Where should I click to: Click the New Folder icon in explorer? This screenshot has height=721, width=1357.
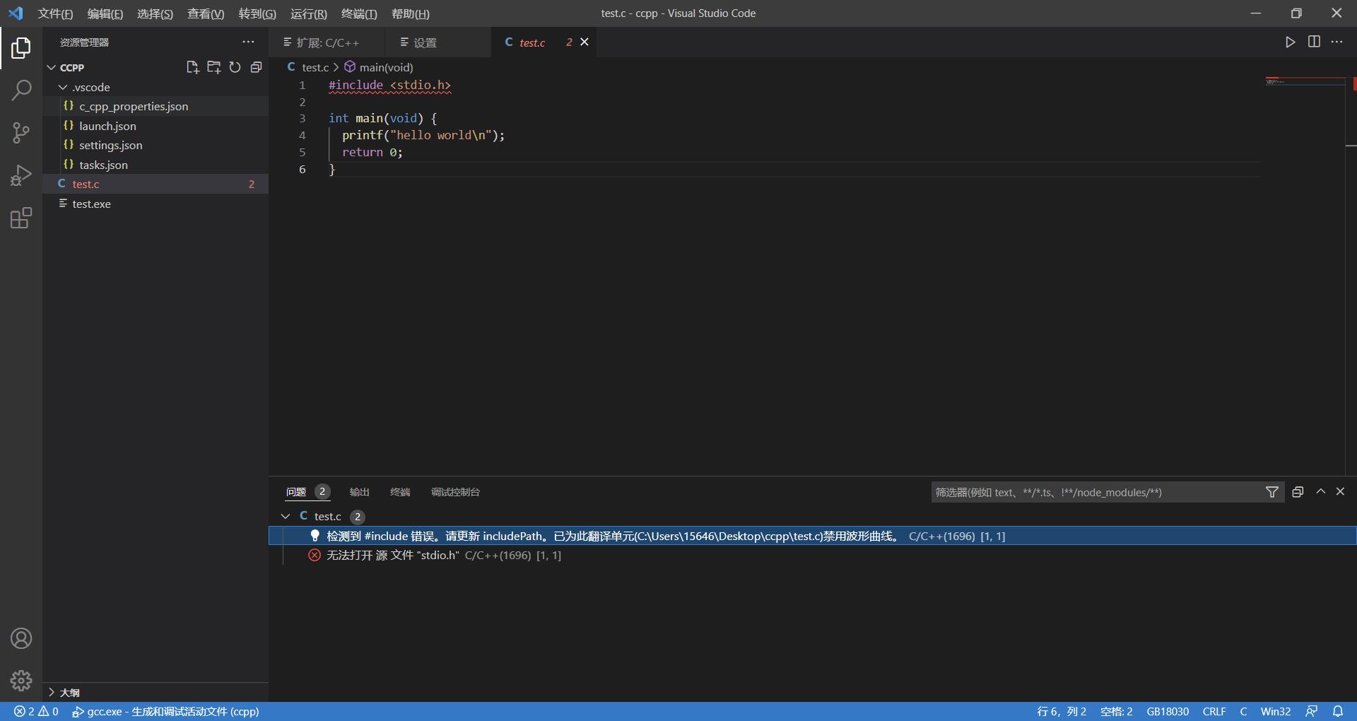pyautogui.click(x=213, y=67)
